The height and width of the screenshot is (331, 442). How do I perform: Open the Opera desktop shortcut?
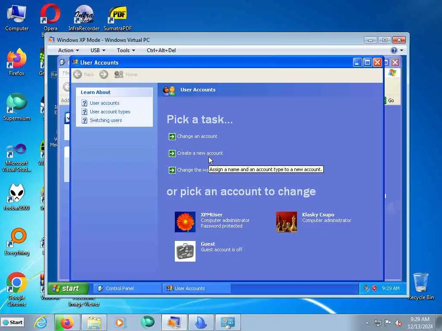click(x=50, y=18)
